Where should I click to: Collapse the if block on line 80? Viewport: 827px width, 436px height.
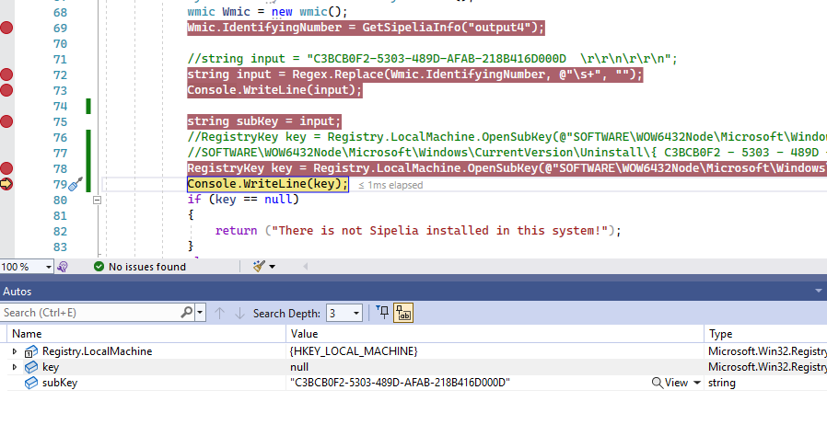[97, 201]
